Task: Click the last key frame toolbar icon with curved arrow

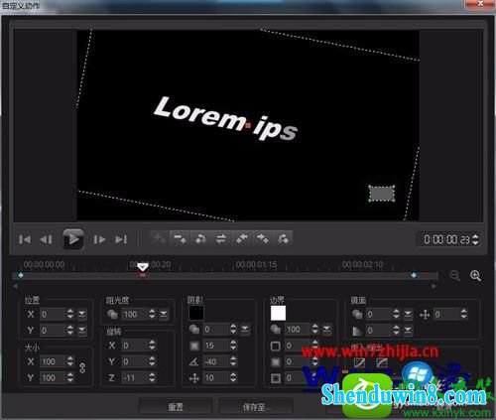Action: pos(284,238)
